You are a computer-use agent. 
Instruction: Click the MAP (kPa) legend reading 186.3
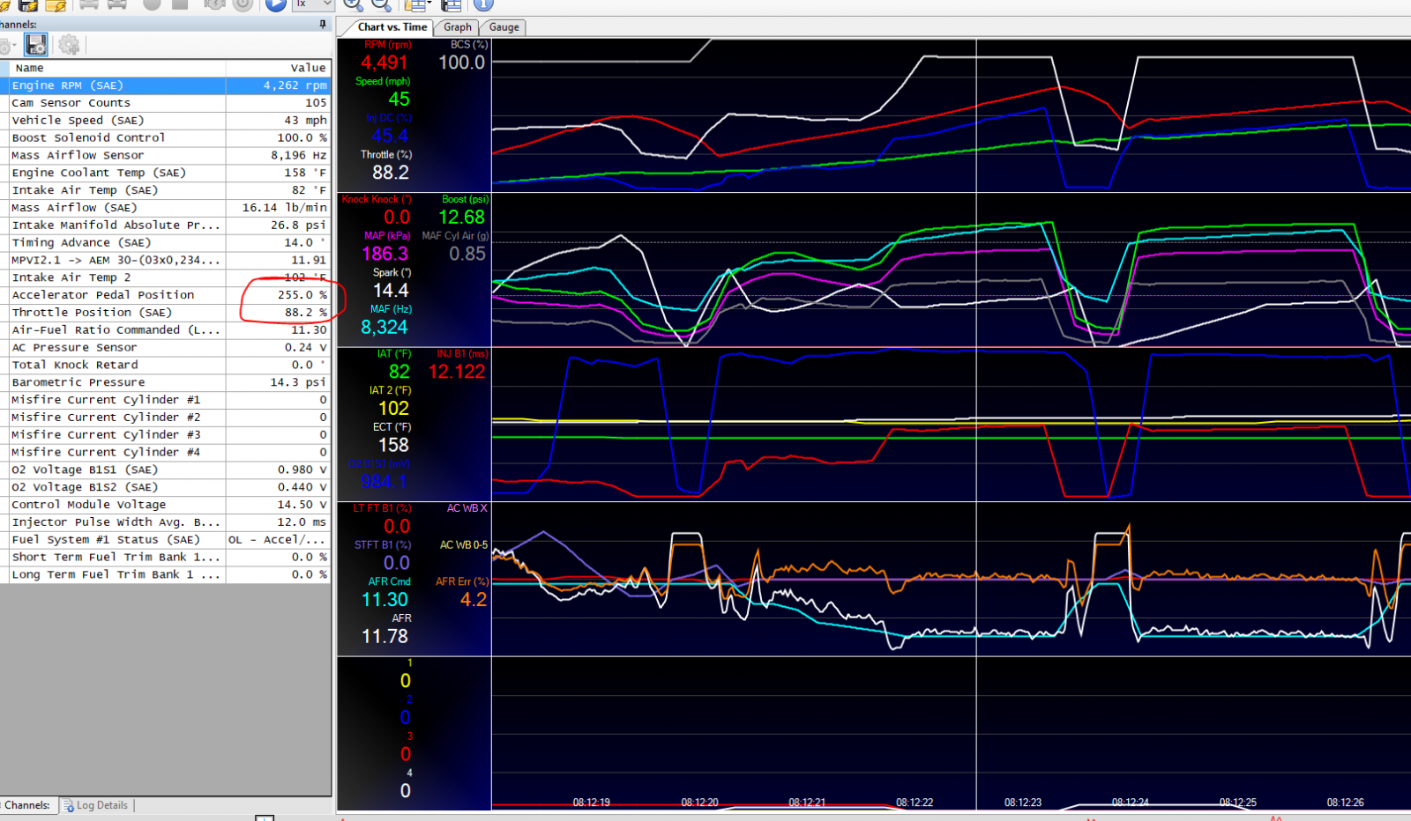[x=385, y=254]
